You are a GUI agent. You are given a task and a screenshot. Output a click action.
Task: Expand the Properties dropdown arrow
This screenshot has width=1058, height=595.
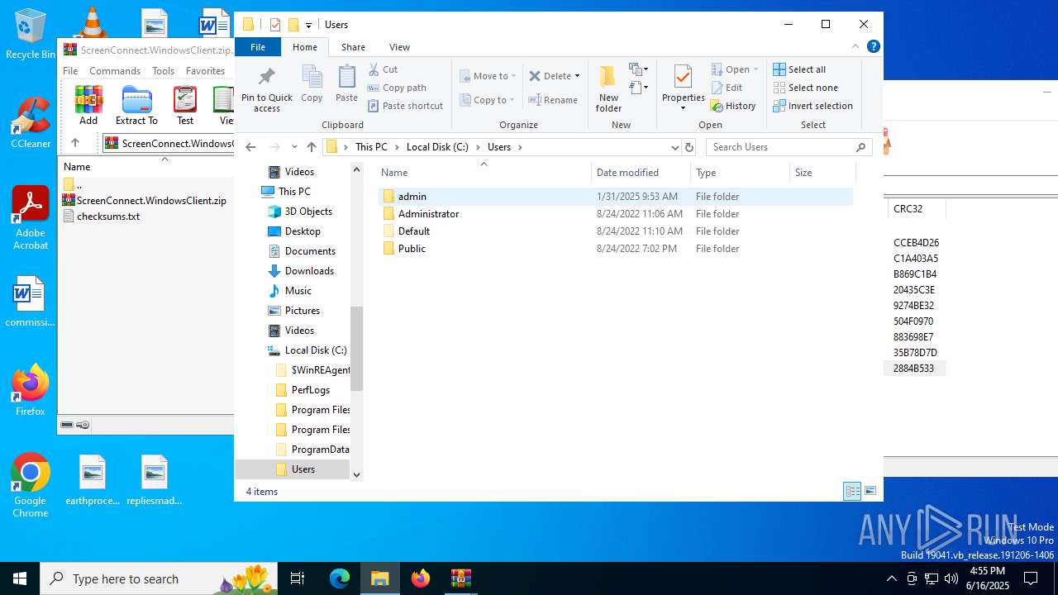point(683,108)
